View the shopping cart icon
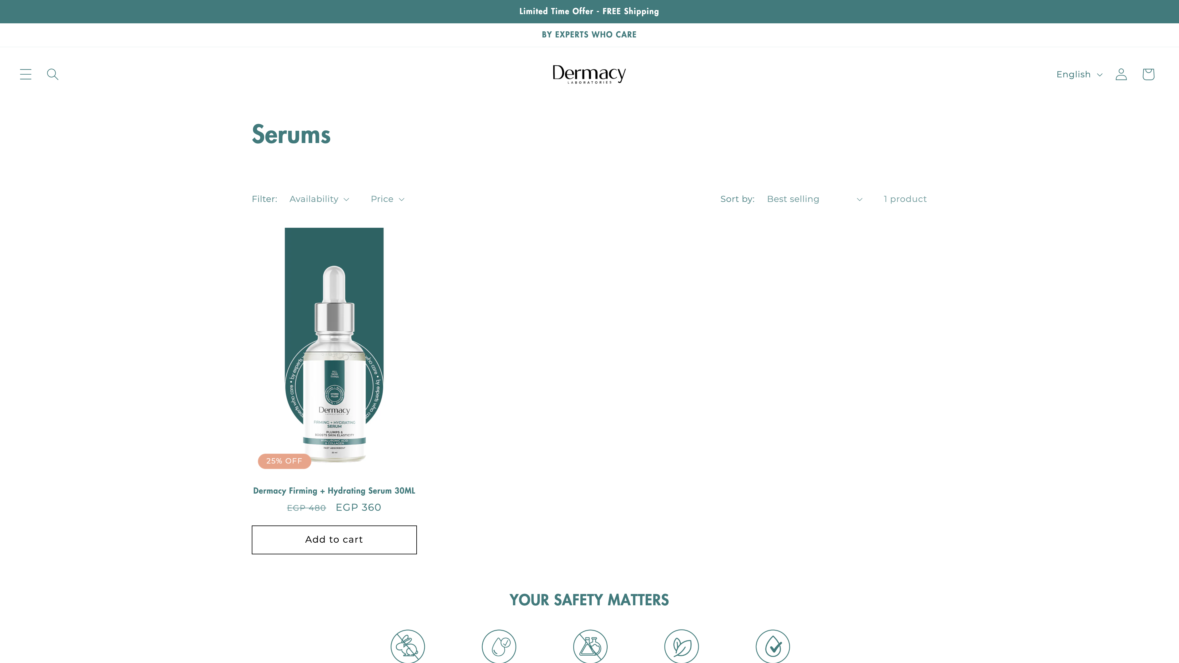The width and height of the screenshot is (1179, 663). (1148, 74)
